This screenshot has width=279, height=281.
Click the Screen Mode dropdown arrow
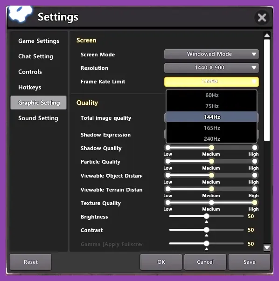pyautogui.click(x=254, y=54)
